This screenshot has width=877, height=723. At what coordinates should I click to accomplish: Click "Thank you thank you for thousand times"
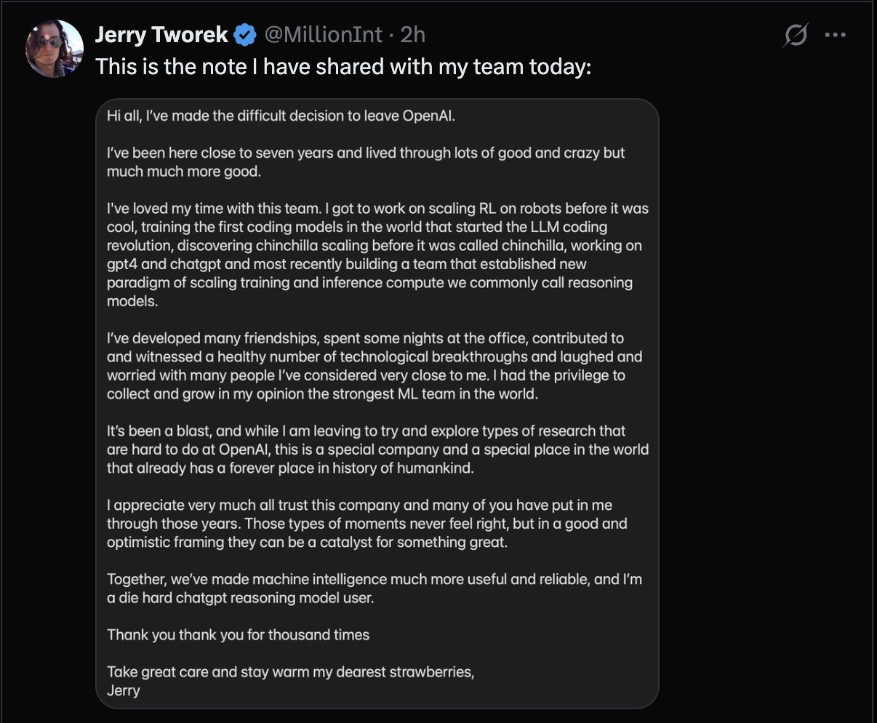238,635
